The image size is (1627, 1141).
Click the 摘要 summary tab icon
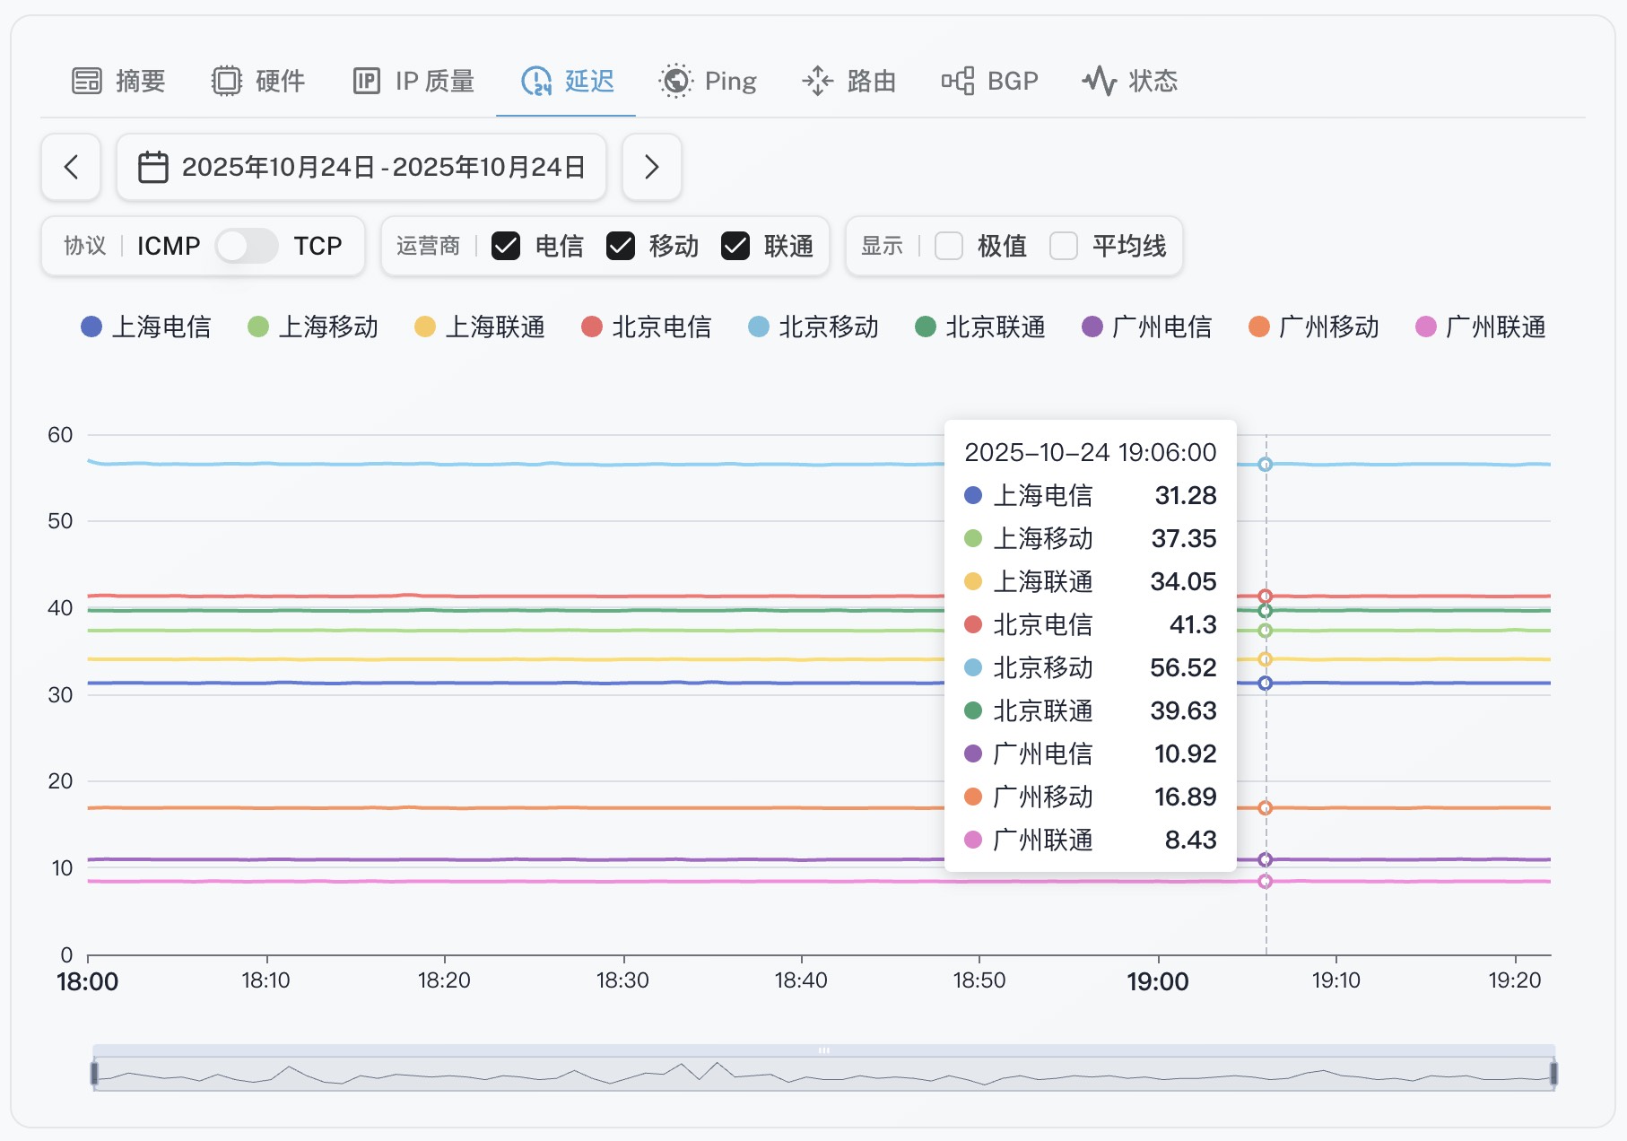[87, 81]
